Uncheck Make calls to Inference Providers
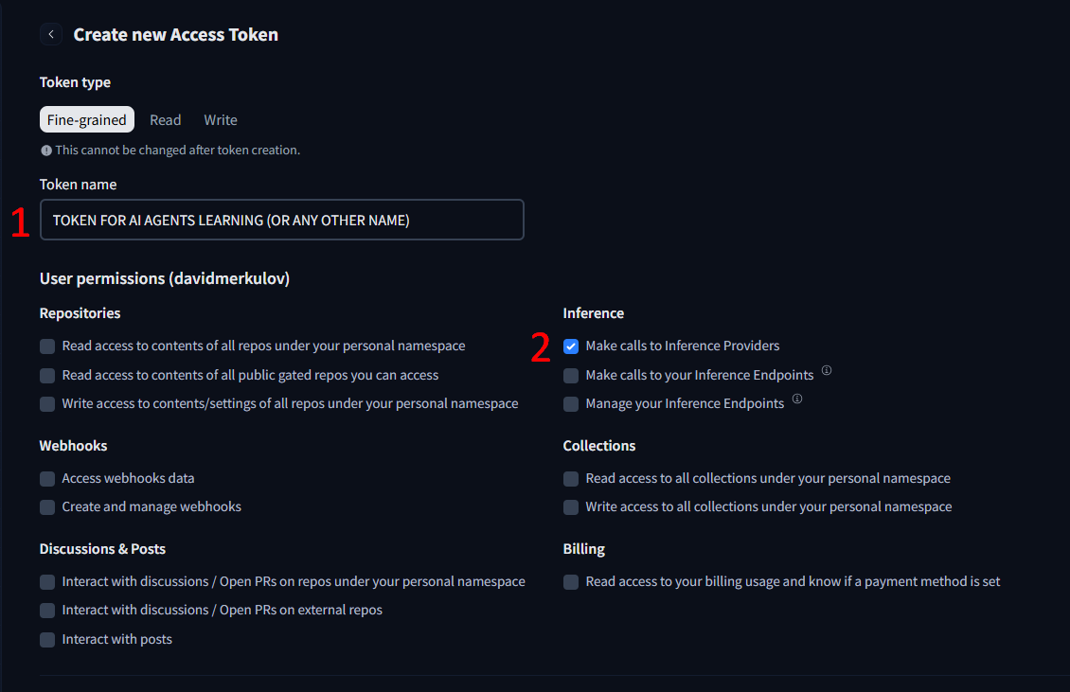Image resolution: width=1070 pixels, height=692 pixels. pyautogui.click(x=571, y=346)
